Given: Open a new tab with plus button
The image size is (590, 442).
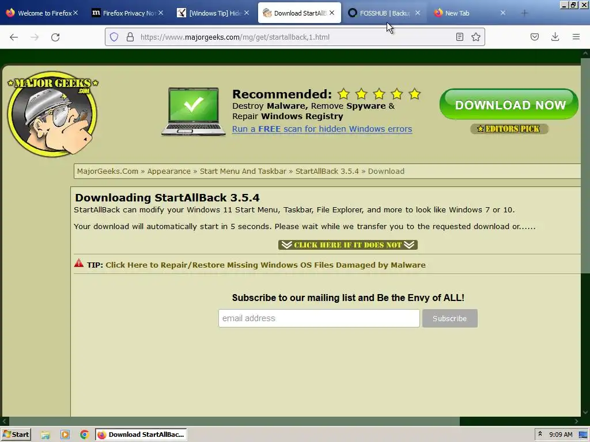Looking at the screenshot, I should pos(524,13).
